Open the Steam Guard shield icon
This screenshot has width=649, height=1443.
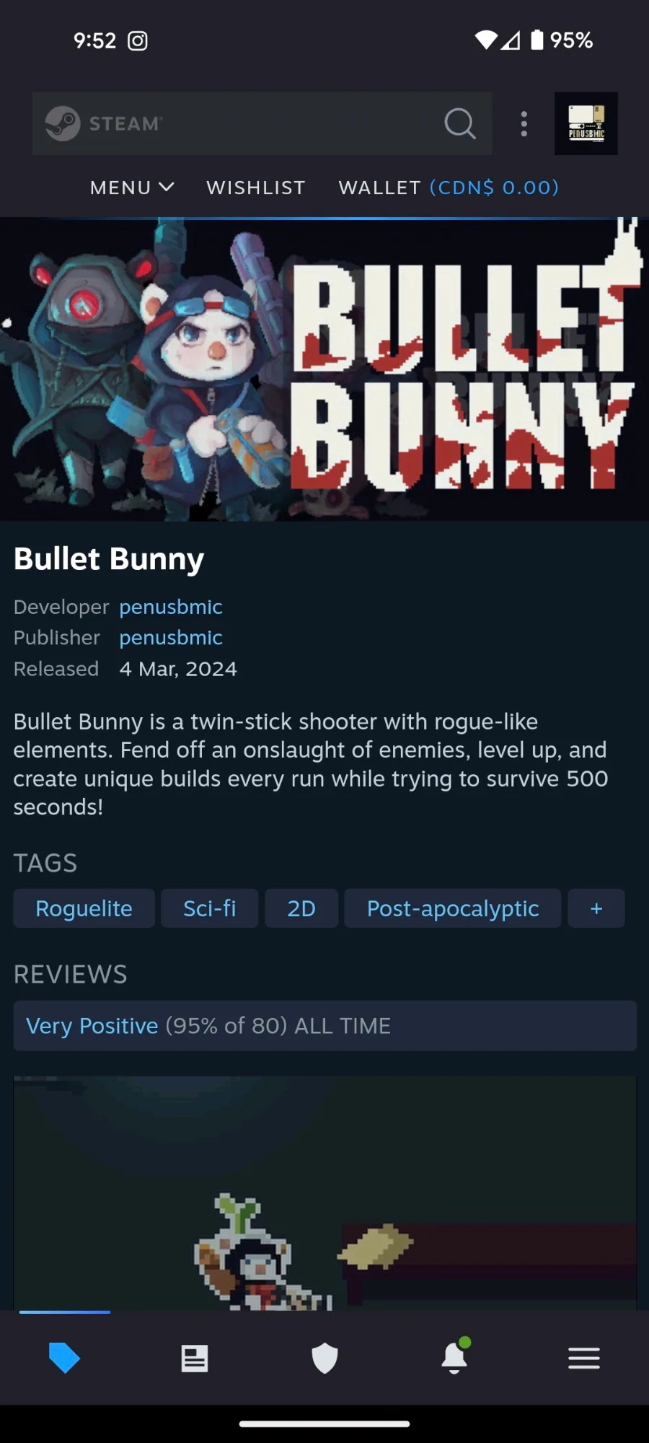pos(324,1358)
